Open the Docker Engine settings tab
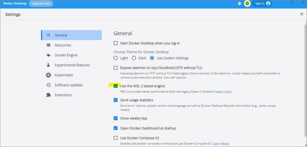 click(x=71, y=55)
